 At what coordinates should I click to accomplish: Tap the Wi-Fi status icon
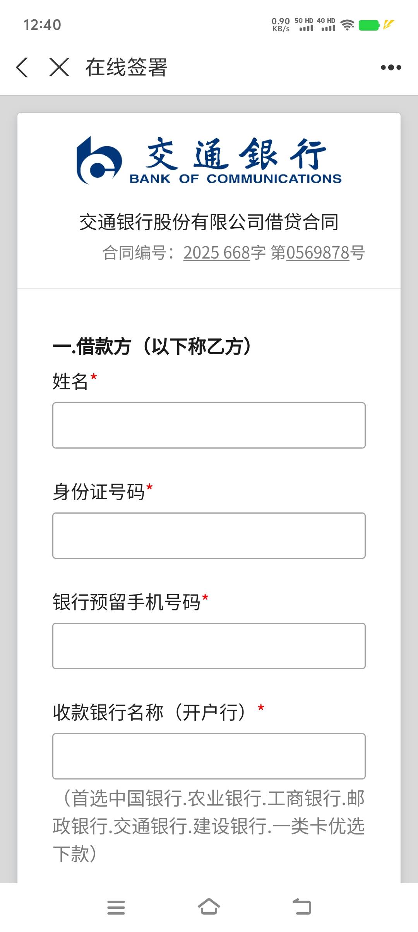coord(347,25)
